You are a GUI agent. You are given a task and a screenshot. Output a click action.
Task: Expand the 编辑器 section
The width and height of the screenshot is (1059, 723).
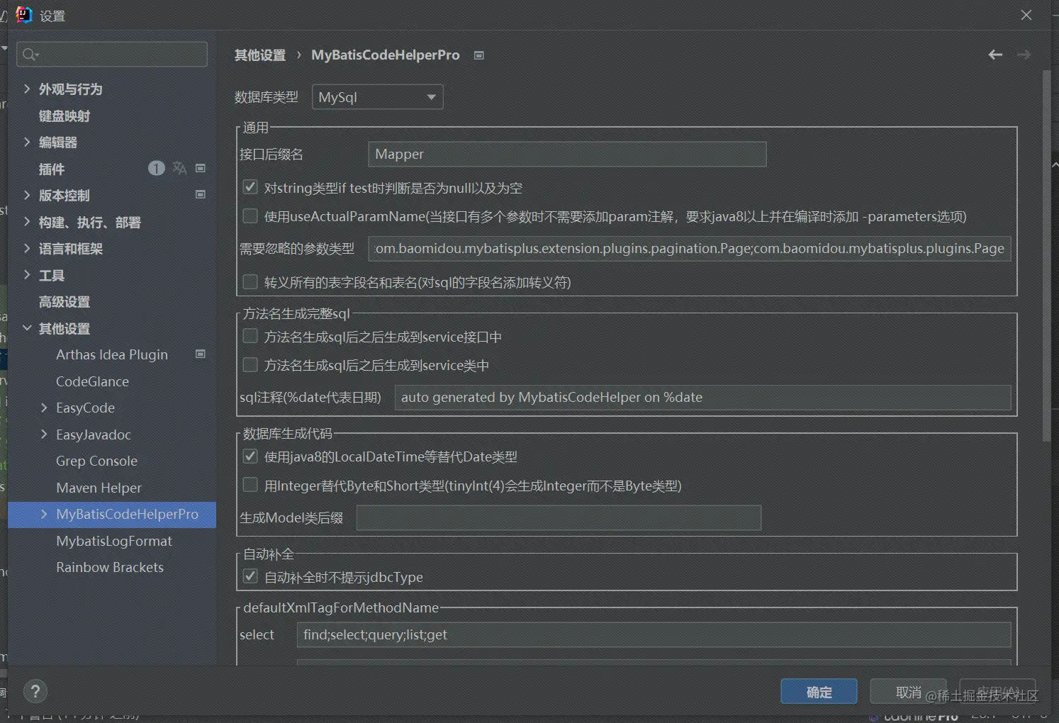[x=27, y=142]
